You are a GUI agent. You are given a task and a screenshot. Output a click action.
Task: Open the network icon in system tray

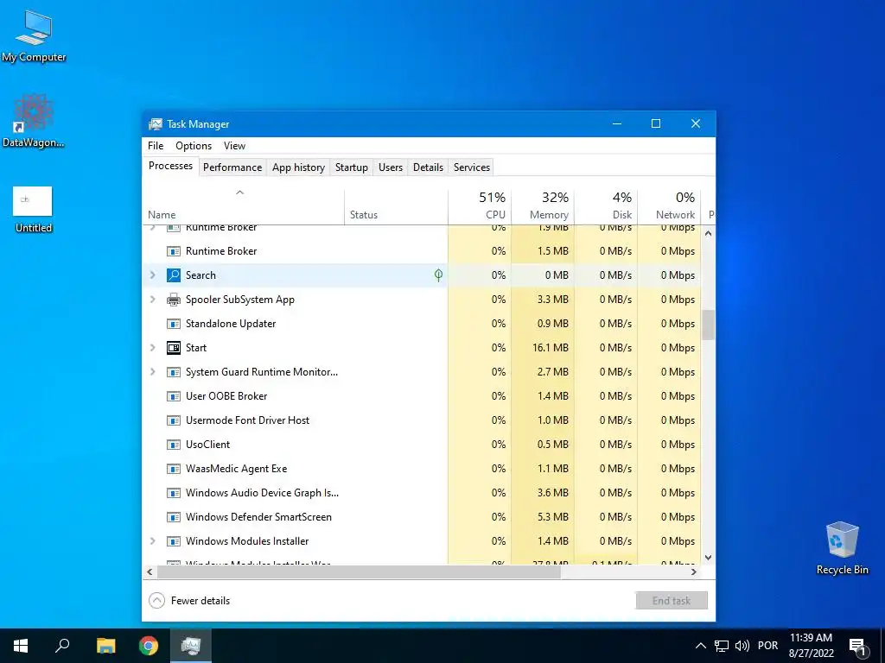[x=721, y=646]
